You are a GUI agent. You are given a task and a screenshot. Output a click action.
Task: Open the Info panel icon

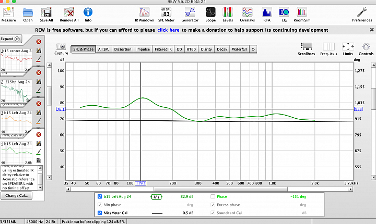88,15
